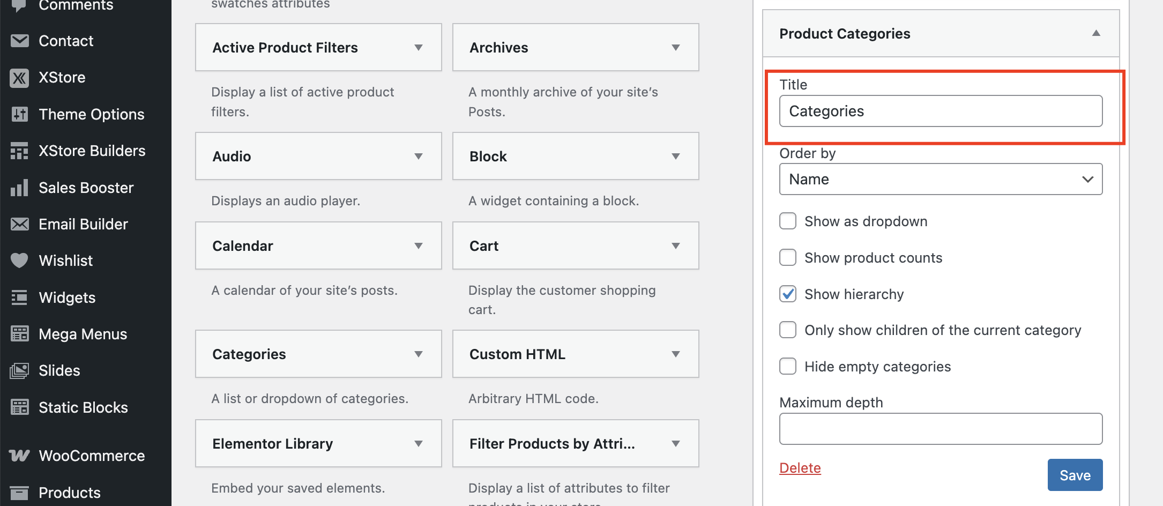Click the Mega Menus table icon

(19, 334)
